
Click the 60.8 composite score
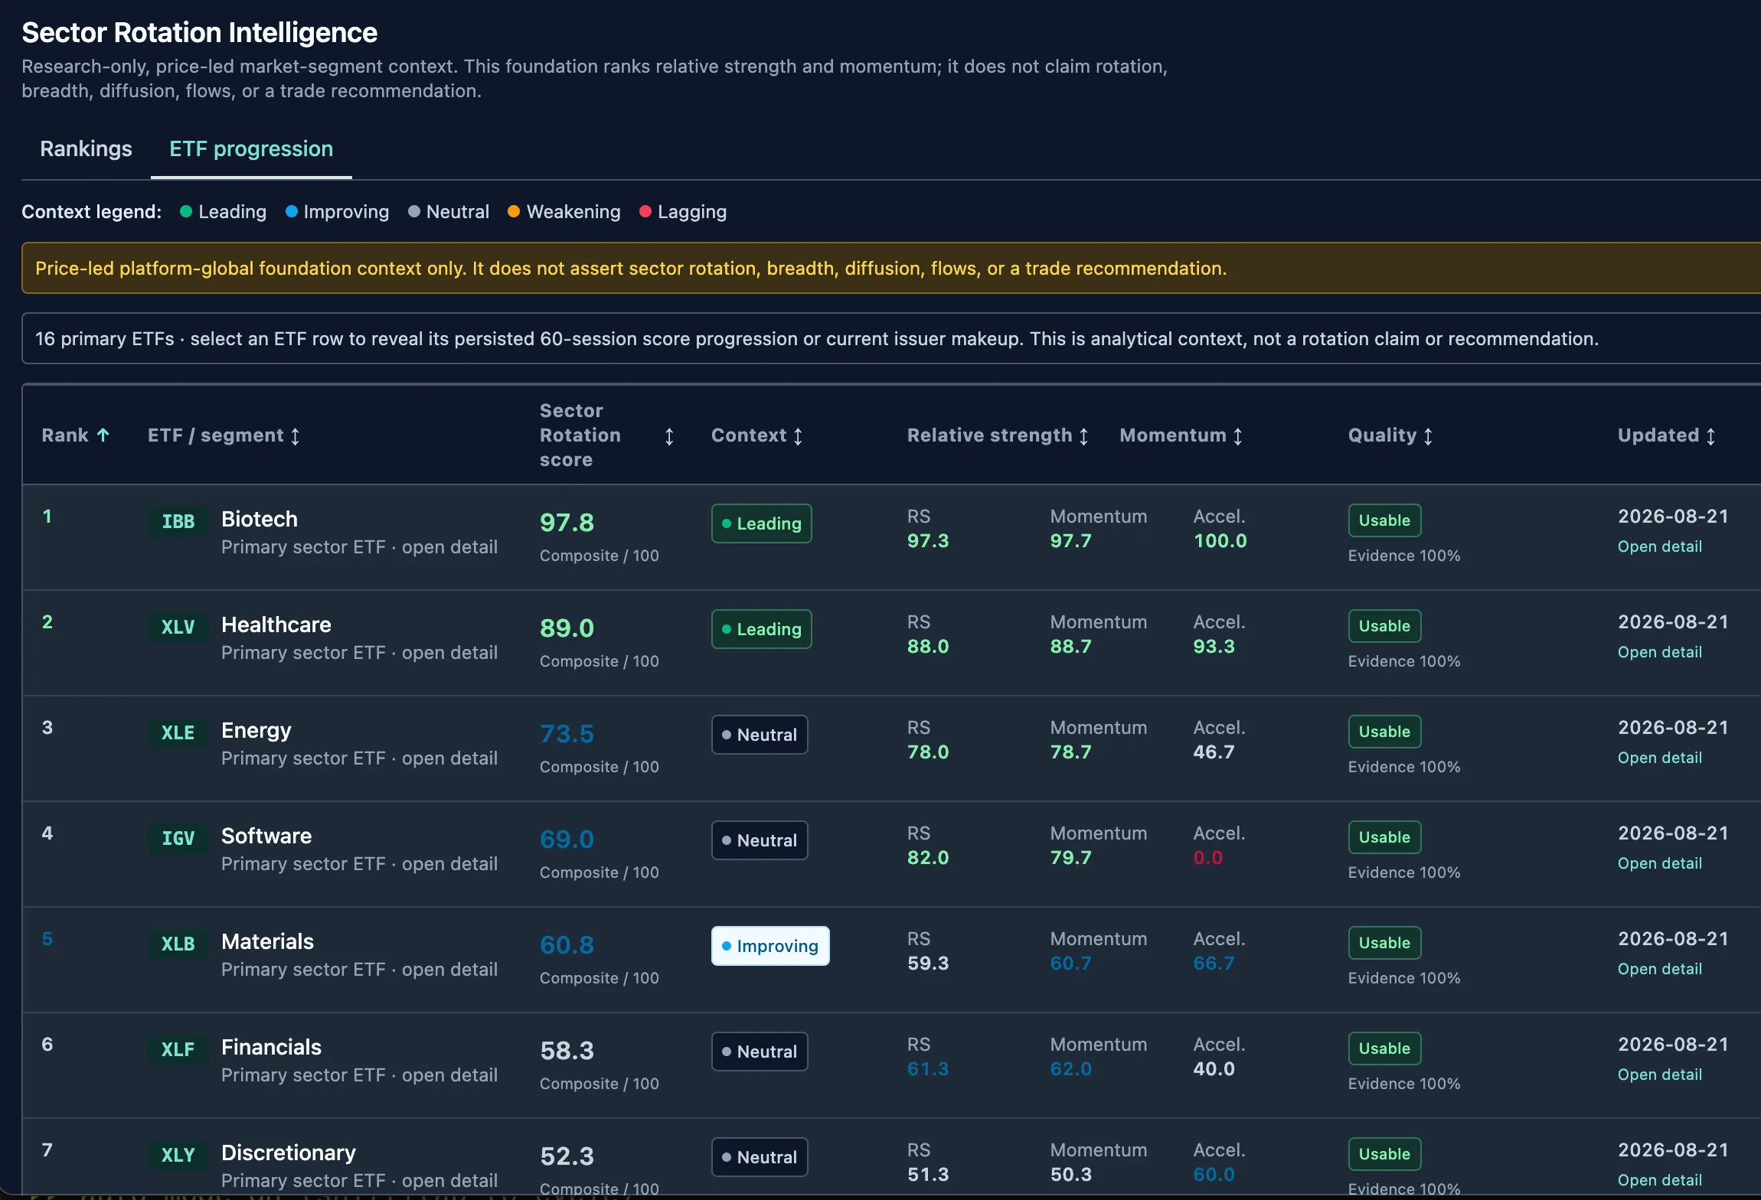coord(567,945)
